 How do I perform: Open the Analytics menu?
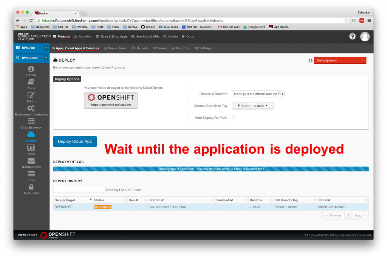[x=83, y=37]
